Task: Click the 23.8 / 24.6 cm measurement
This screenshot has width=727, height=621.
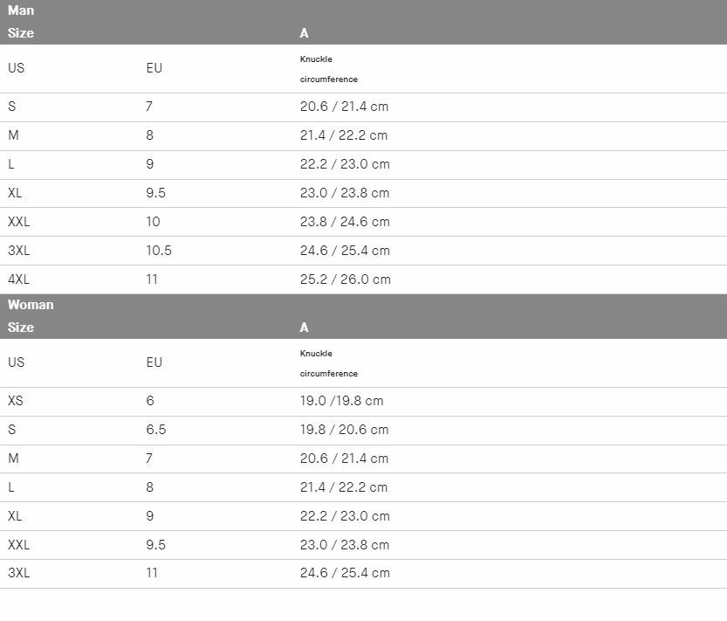Action: click(x=345, y=222)
